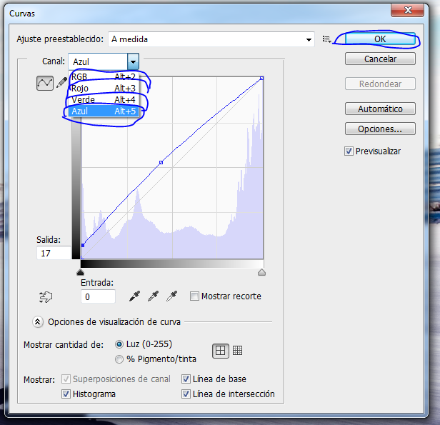This screenshot has width=440, height=425.
Task: Switch to detailed ten-percent grid
Action: pyautogui.click(x=237, y=351)
